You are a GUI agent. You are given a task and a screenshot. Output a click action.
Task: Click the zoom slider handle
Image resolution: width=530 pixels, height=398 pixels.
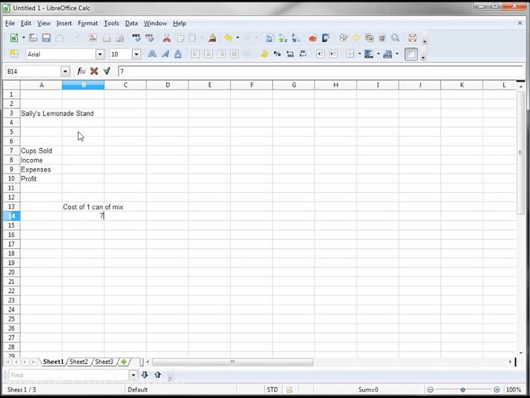tap(463, 390)
